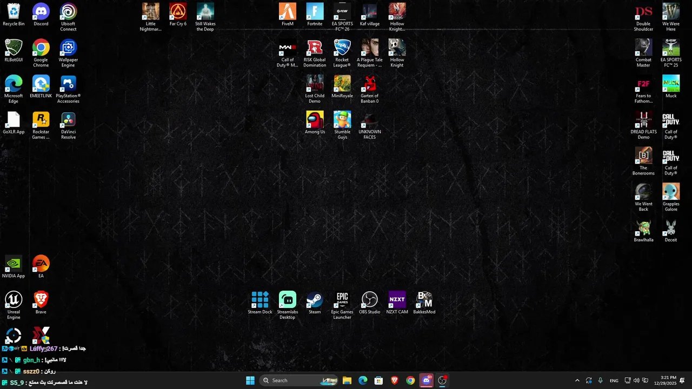
Task: Launch the Muck game shortcut
Action: coord(671,86)
